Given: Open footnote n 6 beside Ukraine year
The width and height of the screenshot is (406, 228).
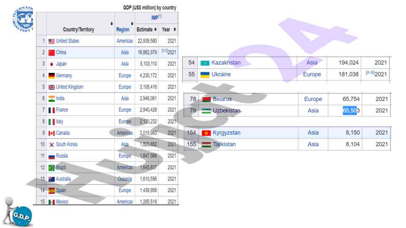Looking at the screenshot, I should (370, 73).
